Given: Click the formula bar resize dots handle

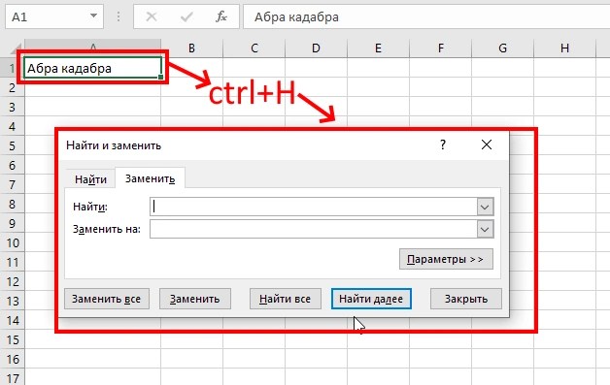Looking at the screenshot, I should point(119,16).
